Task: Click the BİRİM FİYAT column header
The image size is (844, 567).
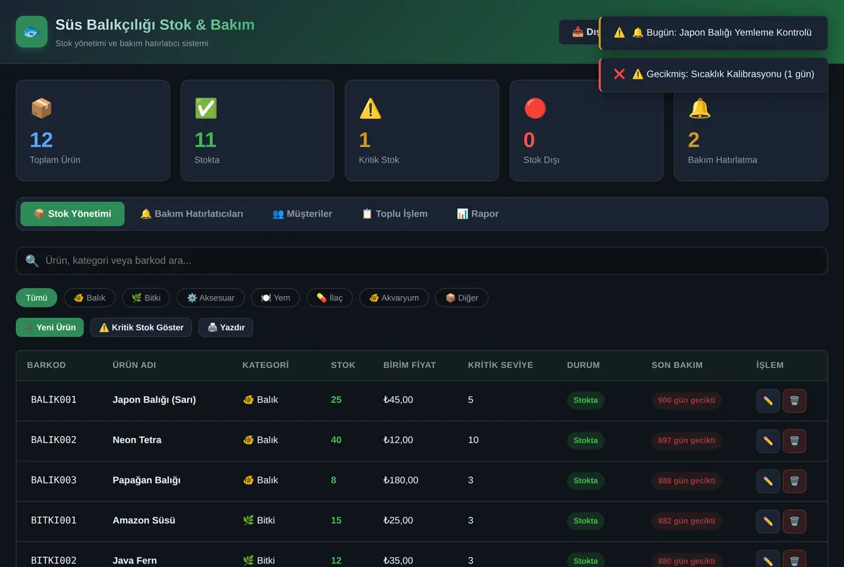Action: 409,365
